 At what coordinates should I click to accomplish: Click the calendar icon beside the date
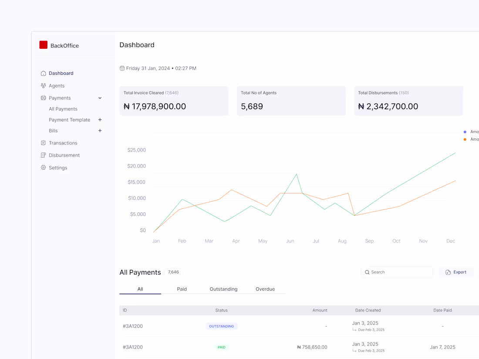tap(122, 68)
